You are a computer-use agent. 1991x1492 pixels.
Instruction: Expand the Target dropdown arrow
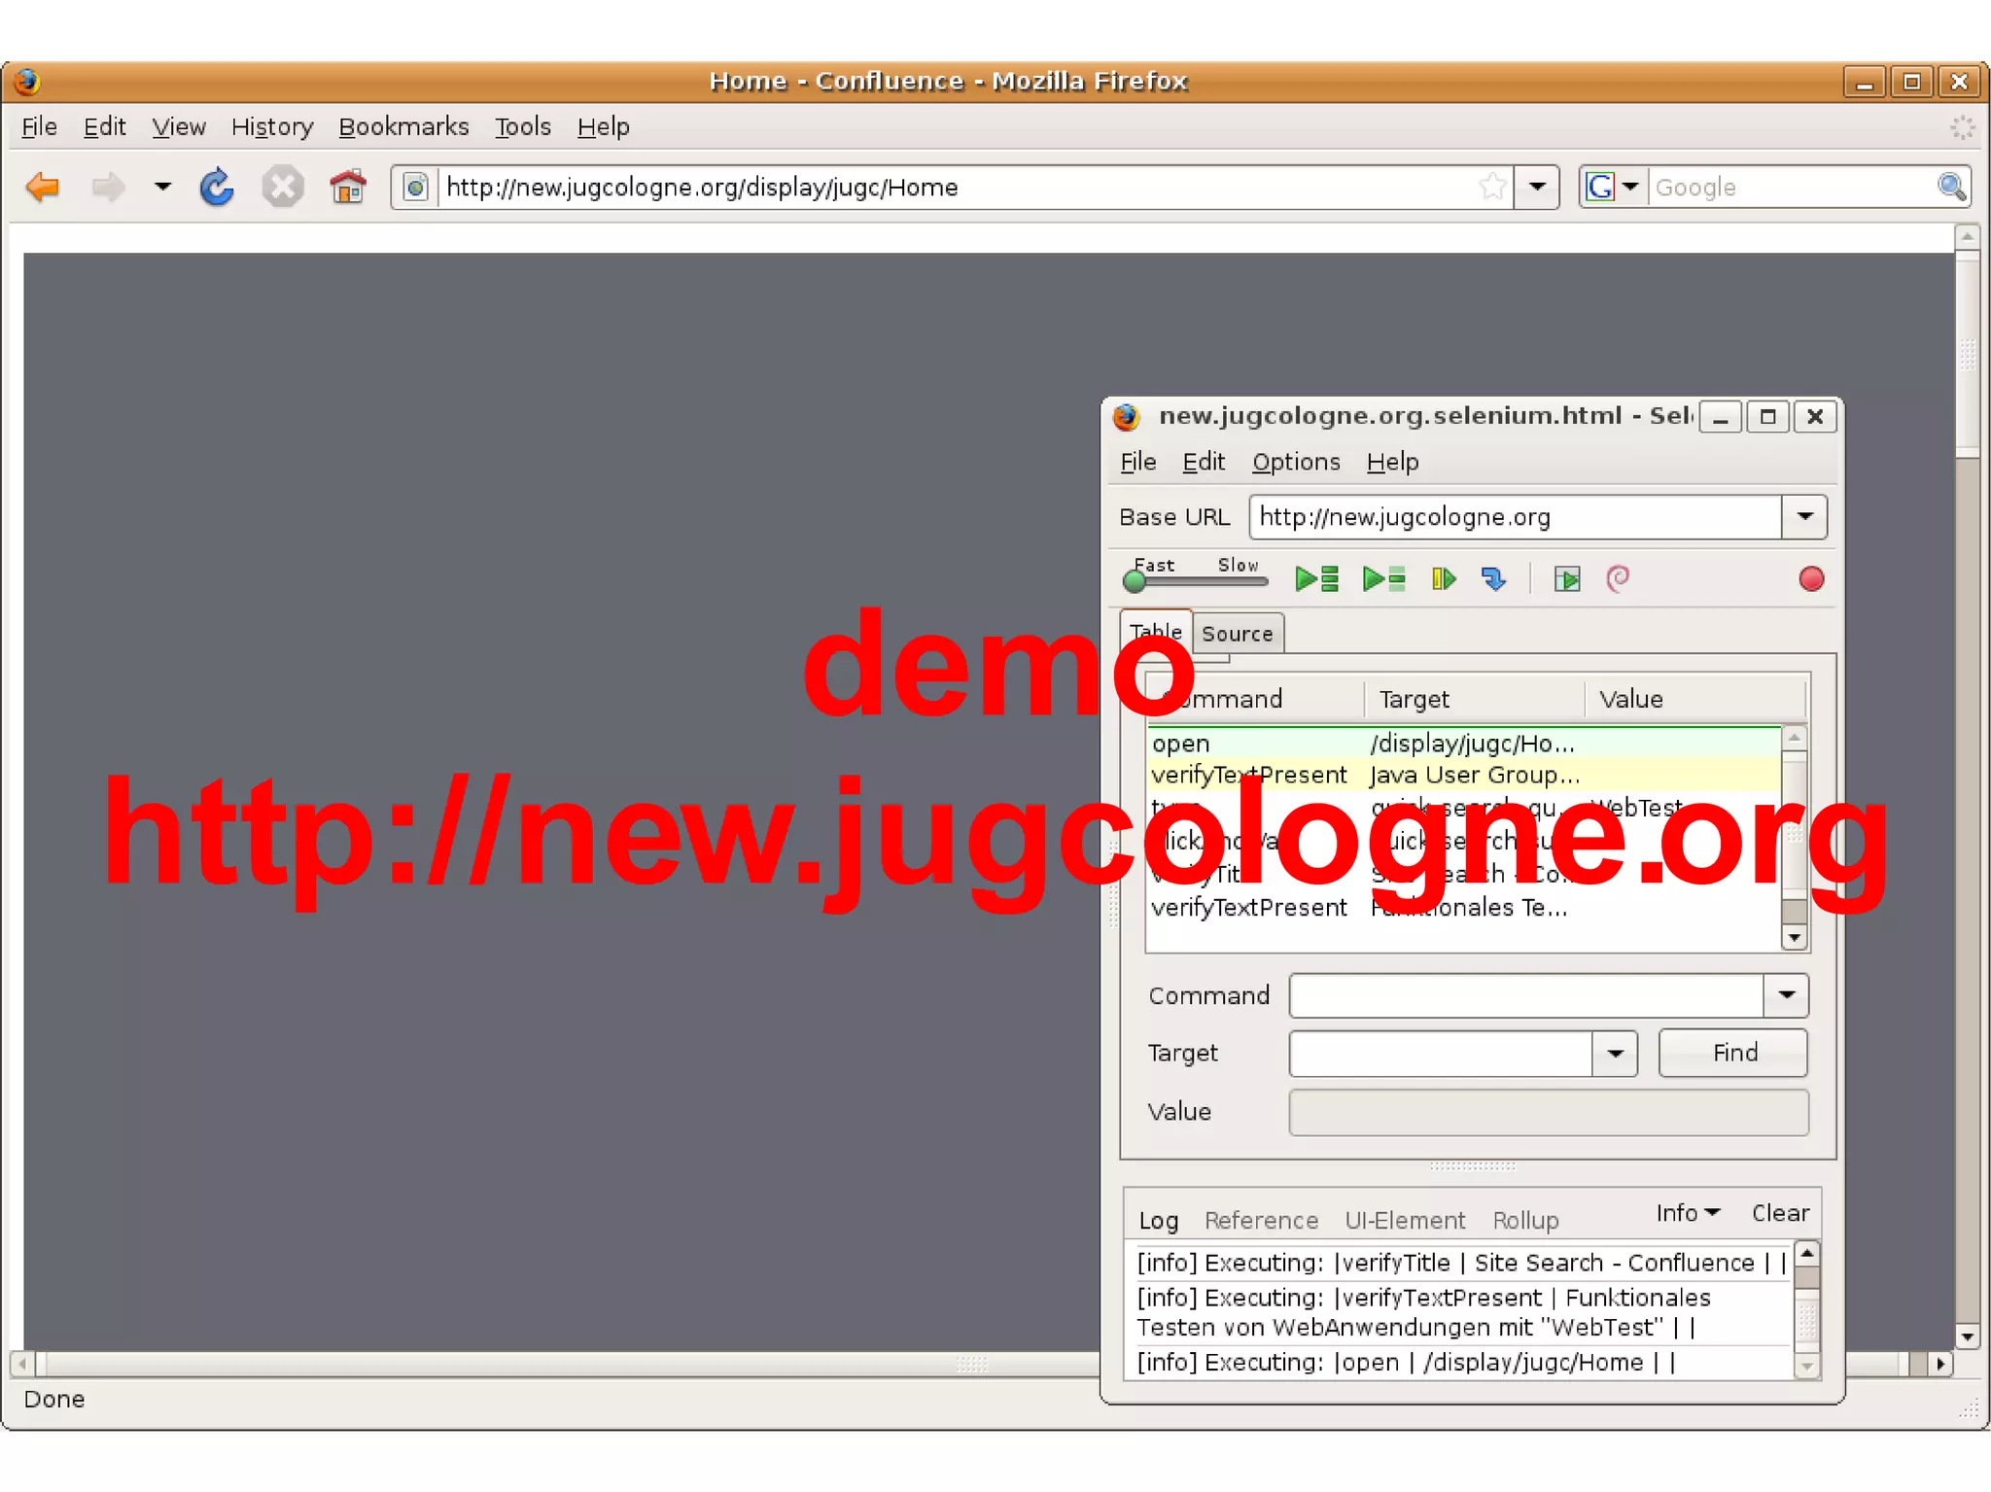[x=1615, y=1054]
